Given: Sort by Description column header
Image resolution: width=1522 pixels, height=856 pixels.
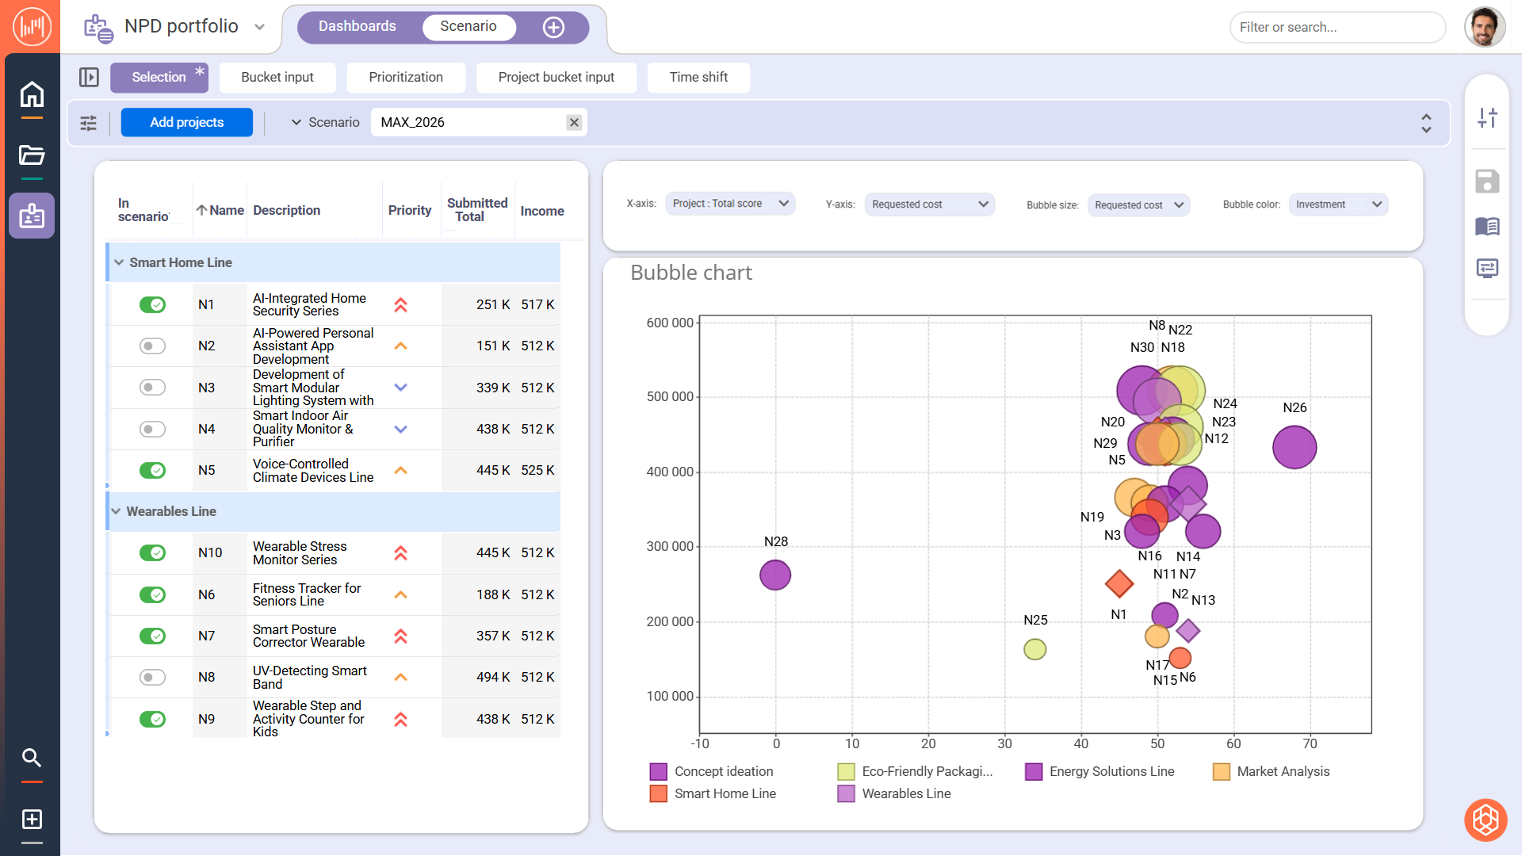Looking at the screenshot, I should [x=286, y=210].
